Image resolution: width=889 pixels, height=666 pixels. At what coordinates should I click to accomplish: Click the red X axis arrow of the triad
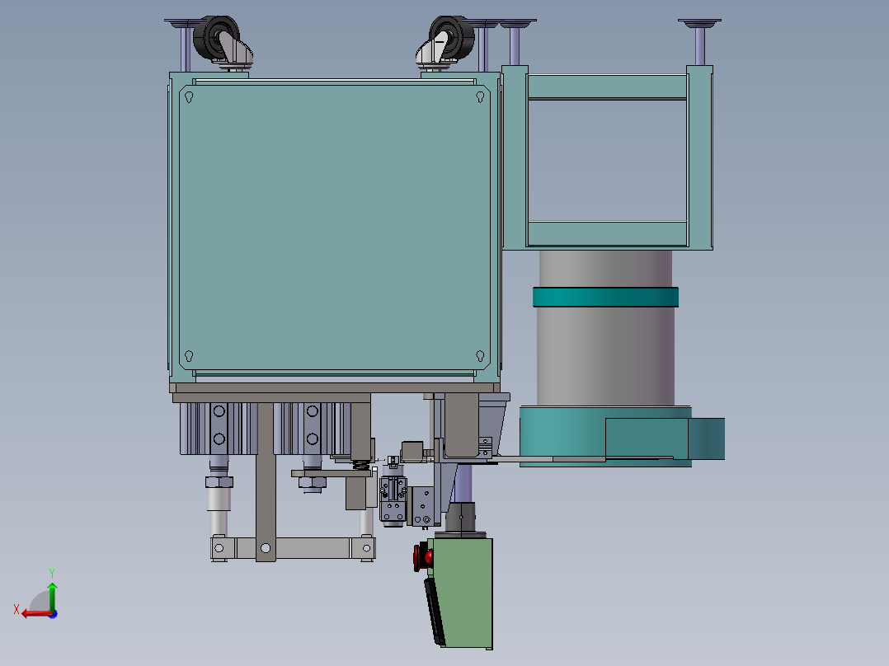(36, 614)
